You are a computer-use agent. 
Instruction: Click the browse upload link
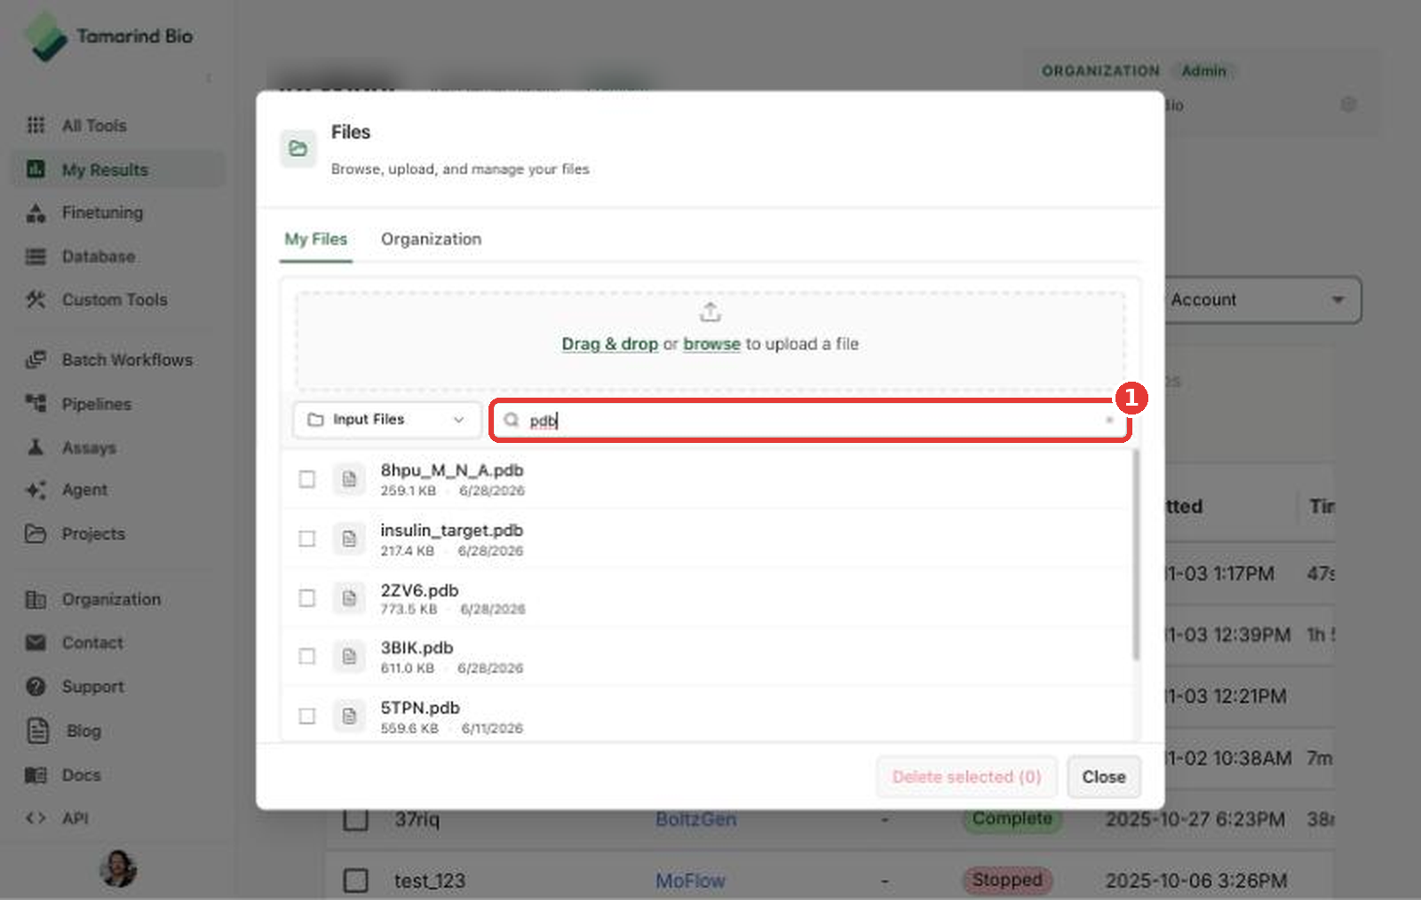click(711, 343)
